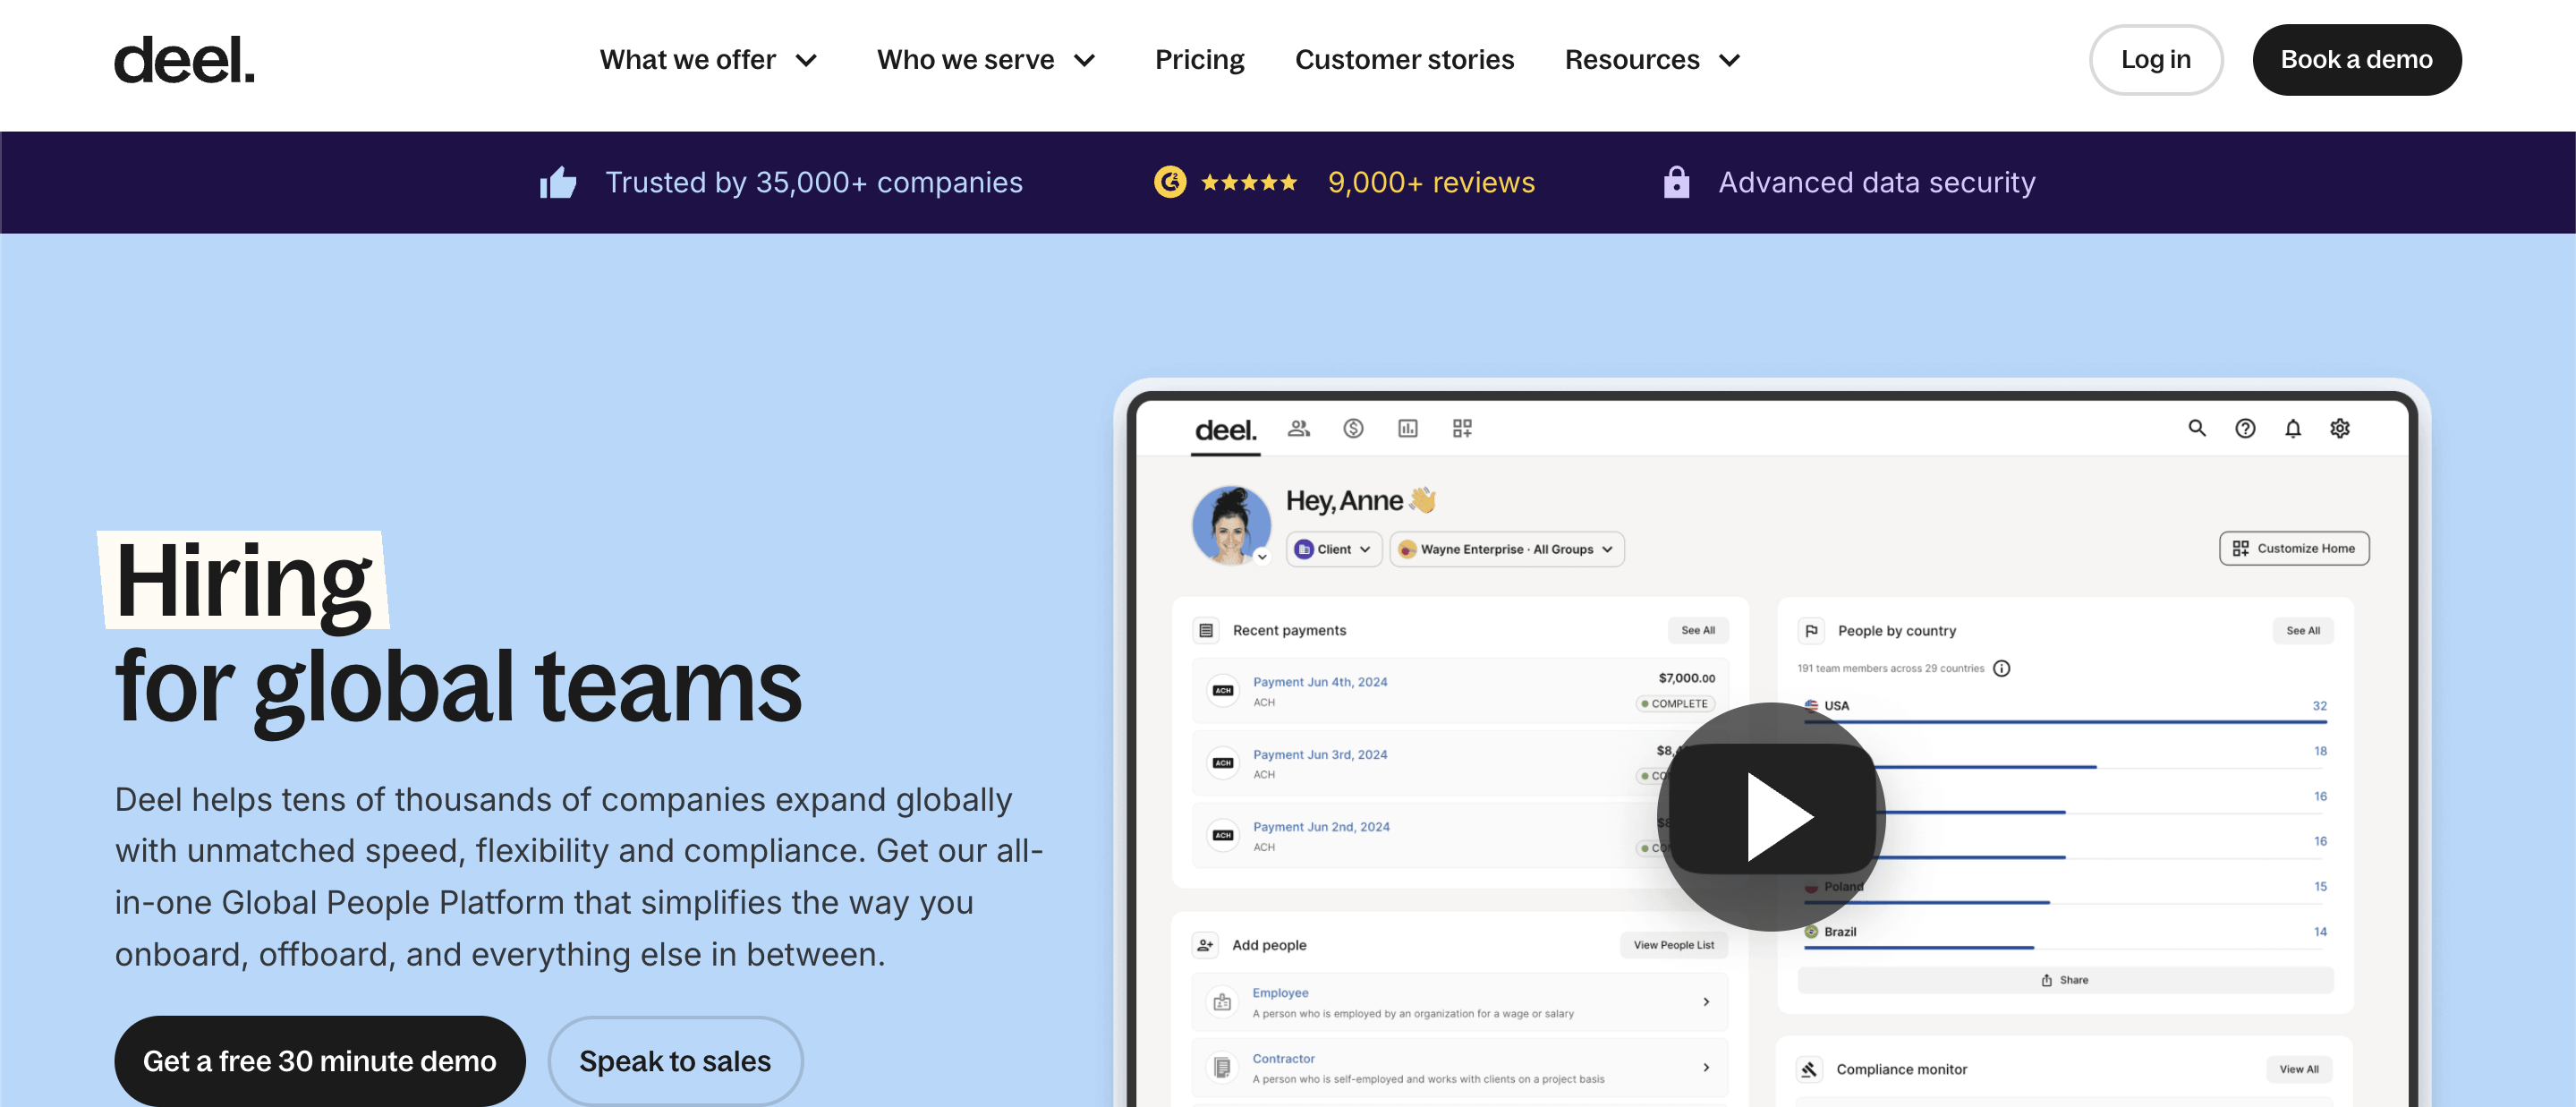Click the notification bell in the dashboard preview

pos(2292,428)
